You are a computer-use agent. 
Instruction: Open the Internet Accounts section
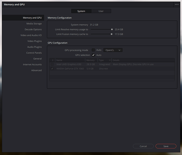tap(32, 65)
